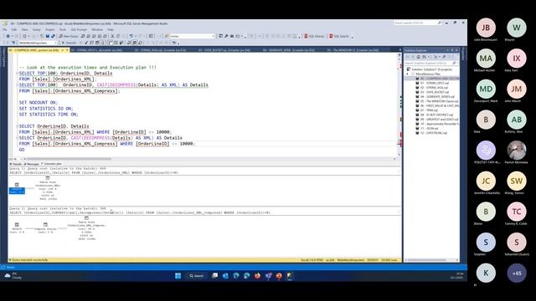The image size is (536, 301).
Task: Open 08 - IS NOT DISTINCT.sql file
Action: 436,115
